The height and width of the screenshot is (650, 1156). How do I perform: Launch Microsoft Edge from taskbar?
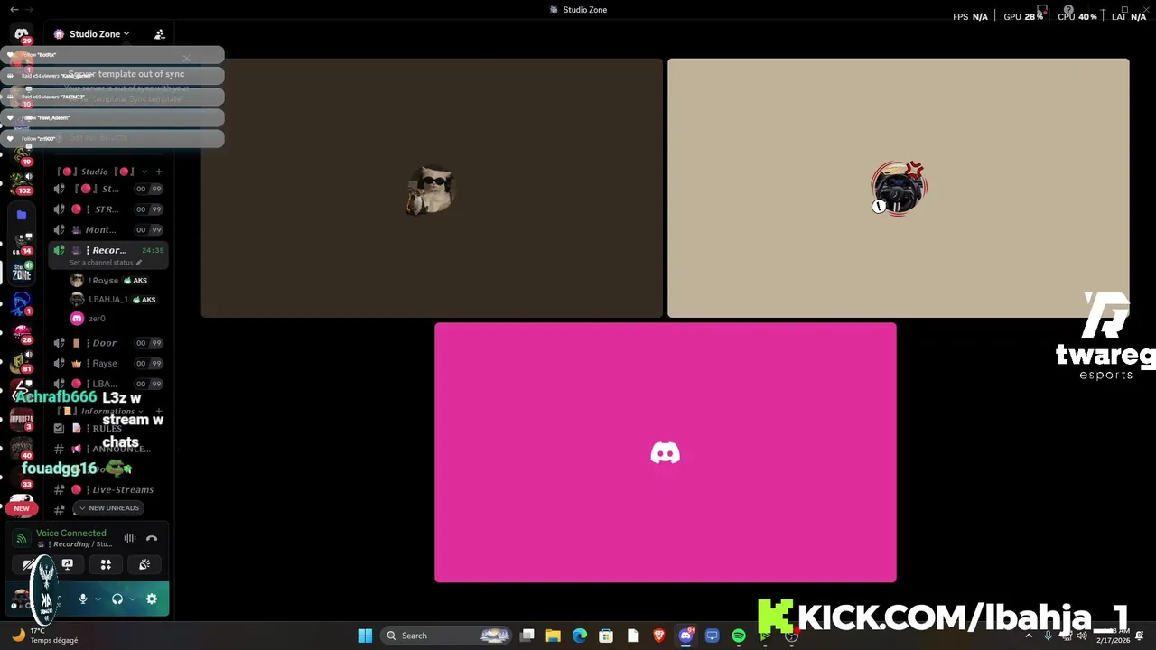pos(580,636)
